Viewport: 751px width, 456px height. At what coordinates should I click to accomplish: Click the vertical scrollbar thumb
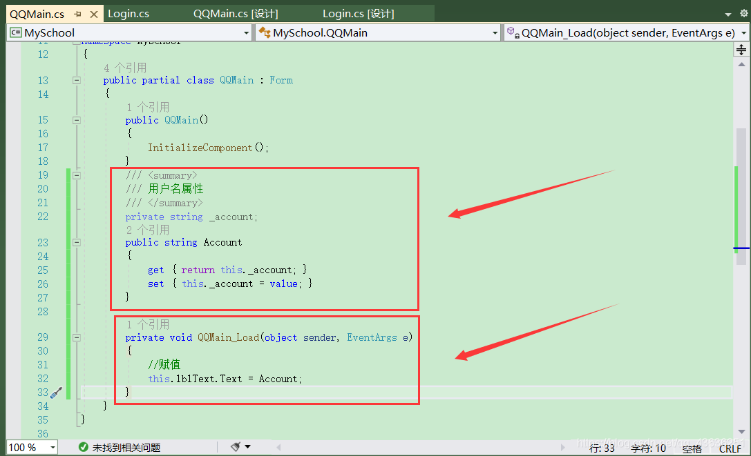point(741,196)
